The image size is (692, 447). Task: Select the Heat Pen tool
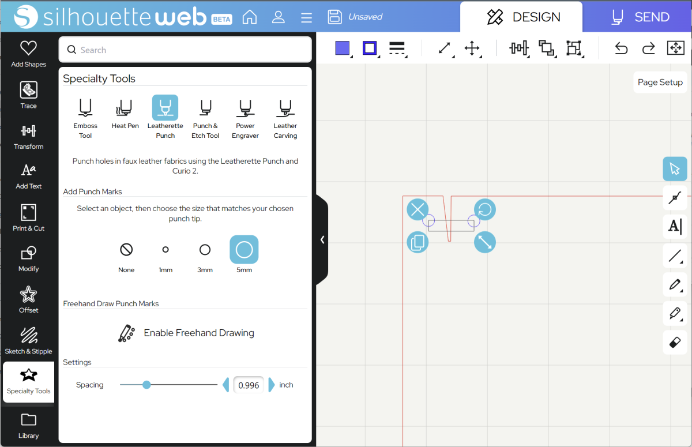click(125, 114)
